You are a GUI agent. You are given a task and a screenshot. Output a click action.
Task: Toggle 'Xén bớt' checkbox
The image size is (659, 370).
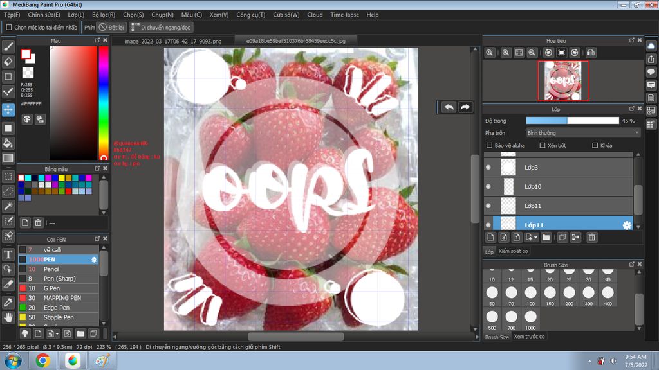tap(542, 146)
